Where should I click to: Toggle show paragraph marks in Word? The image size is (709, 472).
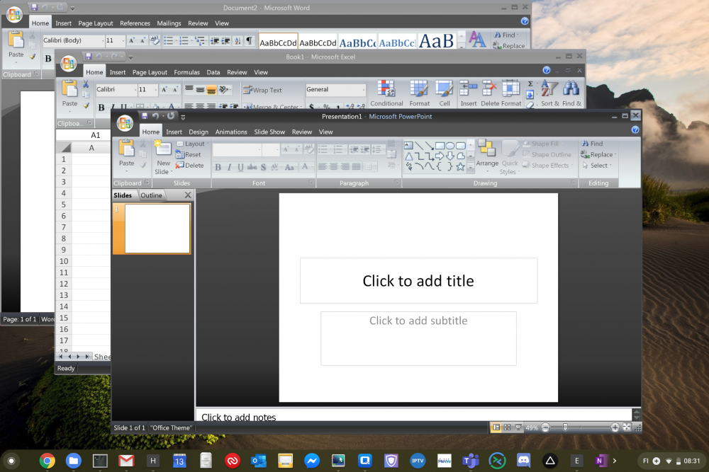[249, 40]
